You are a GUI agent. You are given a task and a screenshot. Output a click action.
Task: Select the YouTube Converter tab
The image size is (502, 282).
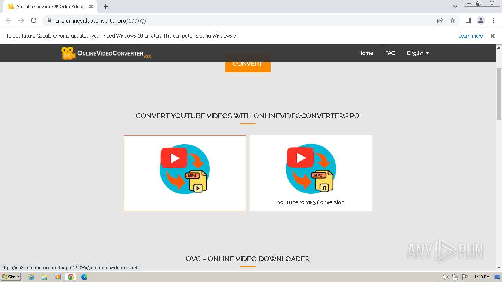pos(49,7)
